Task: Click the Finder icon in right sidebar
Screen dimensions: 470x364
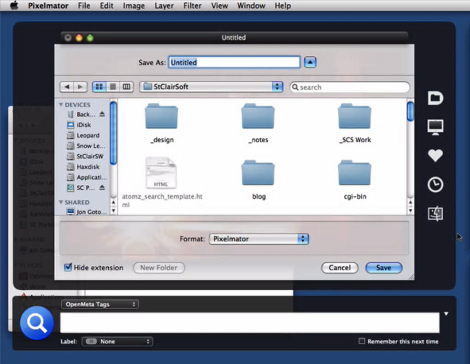Action: coord(435,214)
